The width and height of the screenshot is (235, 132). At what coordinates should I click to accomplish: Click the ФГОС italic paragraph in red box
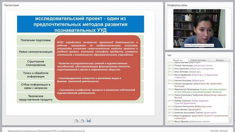tap(97, 48)
